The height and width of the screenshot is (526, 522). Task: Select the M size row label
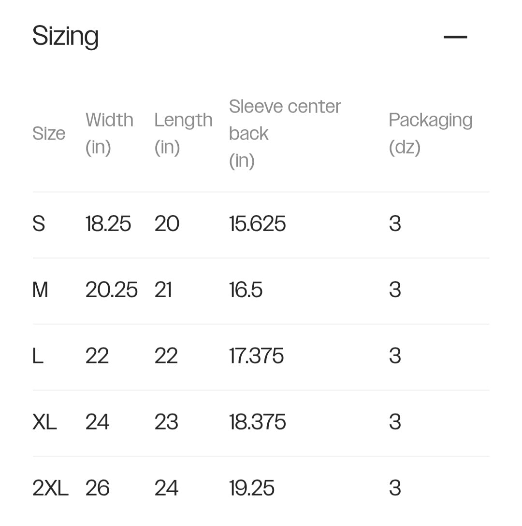click(x=40, y=290)
